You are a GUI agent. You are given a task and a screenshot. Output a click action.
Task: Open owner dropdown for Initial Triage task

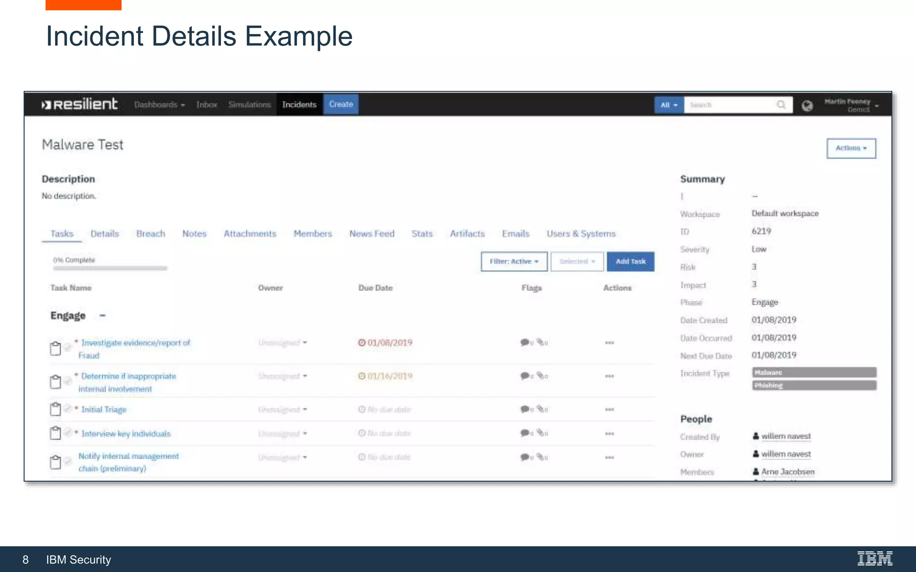pyautogui.click(x=283, y=409)
